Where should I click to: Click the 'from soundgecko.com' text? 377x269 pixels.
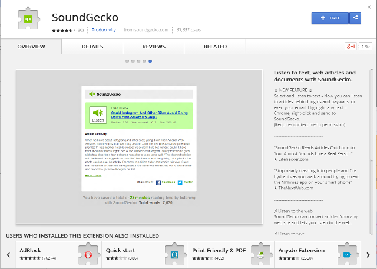(x=146, y=30)
